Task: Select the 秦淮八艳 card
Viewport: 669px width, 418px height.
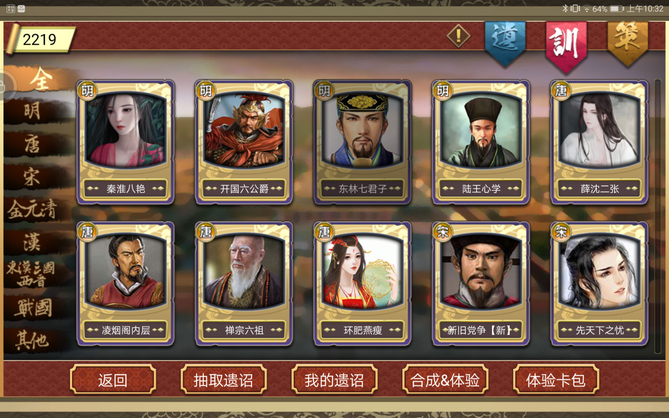Action: 125,142
